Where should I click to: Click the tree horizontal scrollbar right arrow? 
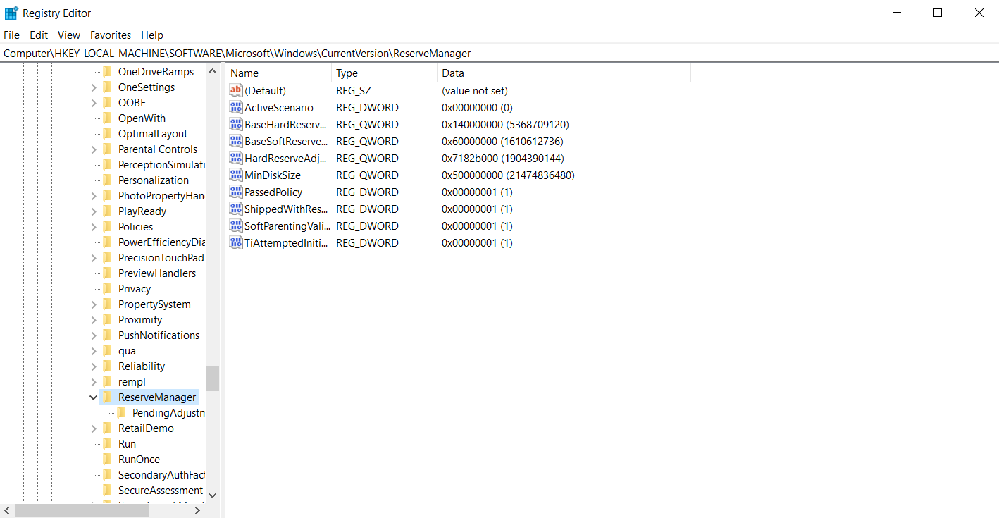coord(198,510)
